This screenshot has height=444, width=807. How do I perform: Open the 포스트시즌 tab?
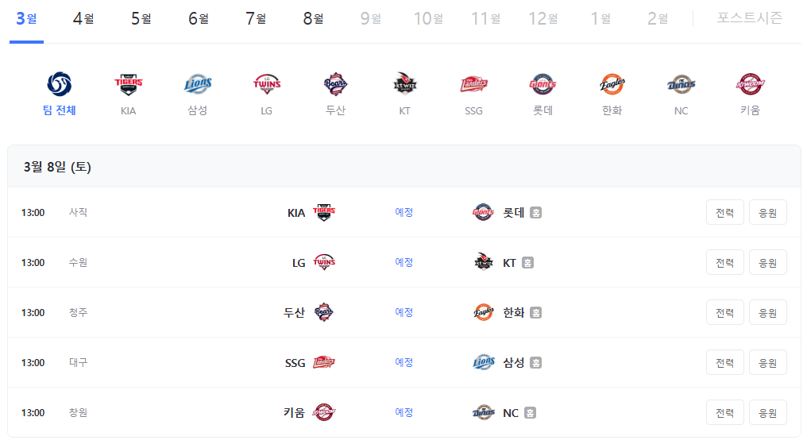point(749,18)
